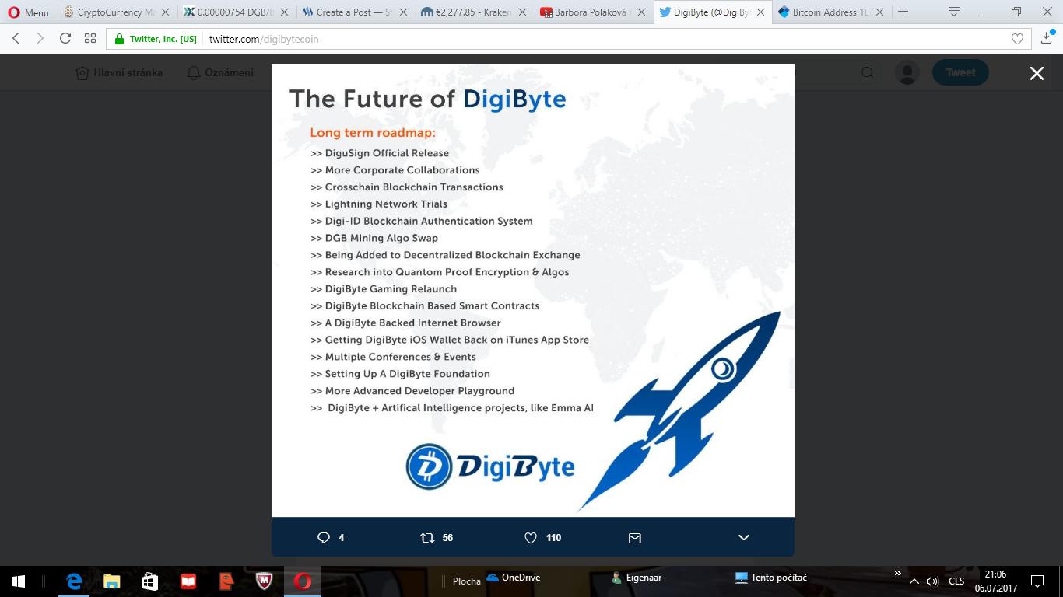Switch the CES keyboard language indicator
The width and height of the screenshot is (1063, 597).
point(956,581)
